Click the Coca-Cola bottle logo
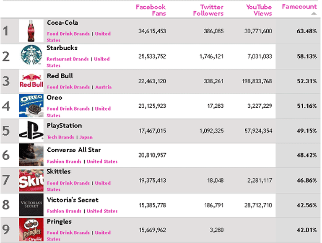Viewport: 322px width, 243px height. point(31,31)
